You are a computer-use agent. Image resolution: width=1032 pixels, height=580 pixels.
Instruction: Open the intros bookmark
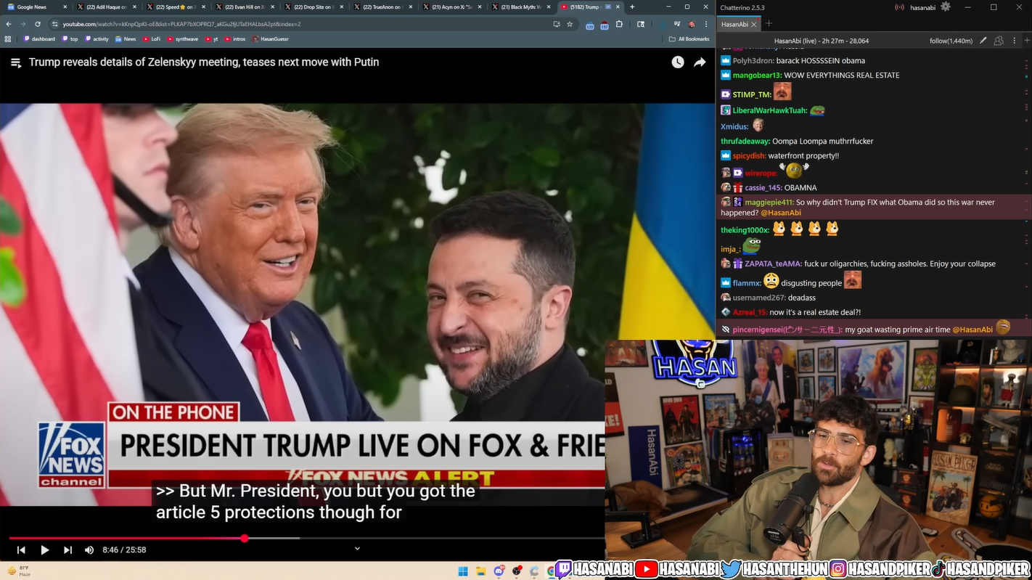[235, 39]
